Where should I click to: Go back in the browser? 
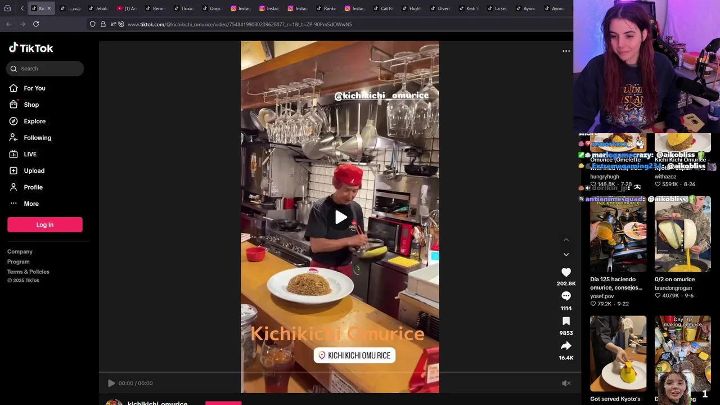[x=9, y=24]
